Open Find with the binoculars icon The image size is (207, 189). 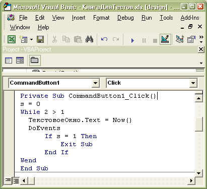[89, 39]
